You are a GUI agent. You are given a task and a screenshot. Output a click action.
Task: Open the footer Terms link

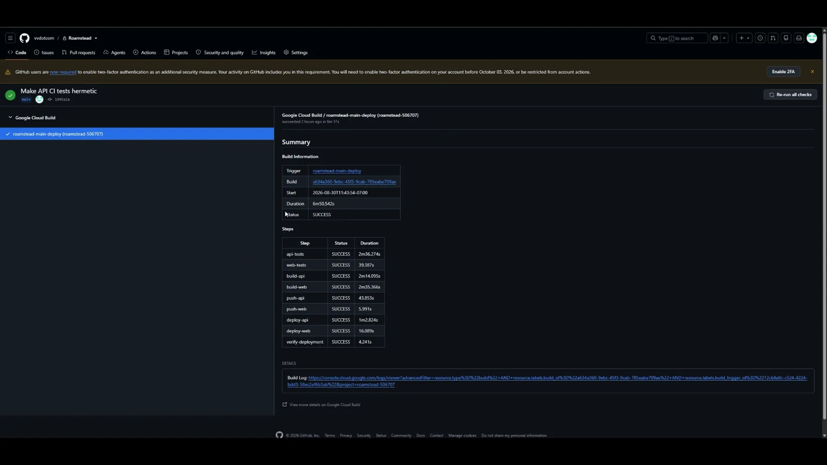(x=330, y=436)
